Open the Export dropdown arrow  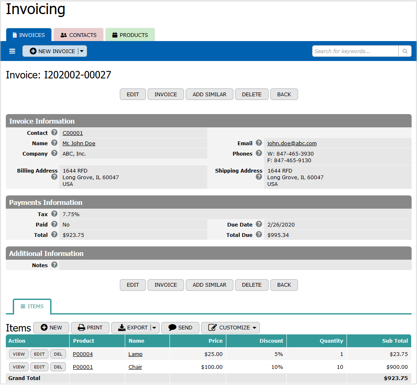(x=154, y=327)
